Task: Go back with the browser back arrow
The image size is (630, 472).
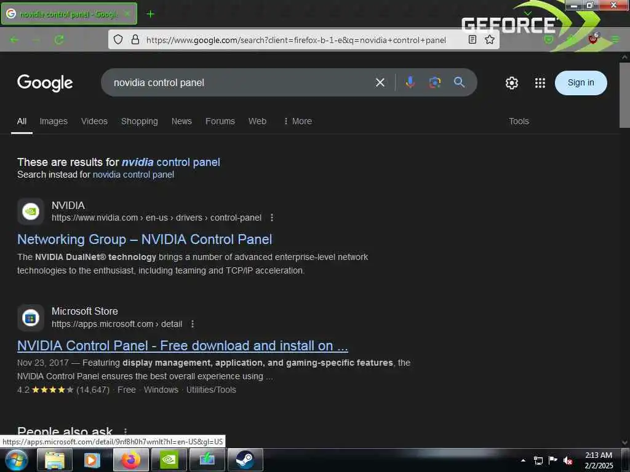Action: click(15, 40)
